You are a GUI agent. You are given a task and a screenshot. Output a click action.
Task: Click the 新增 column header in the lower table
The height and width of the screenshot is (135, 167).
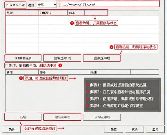coord(22,72)
